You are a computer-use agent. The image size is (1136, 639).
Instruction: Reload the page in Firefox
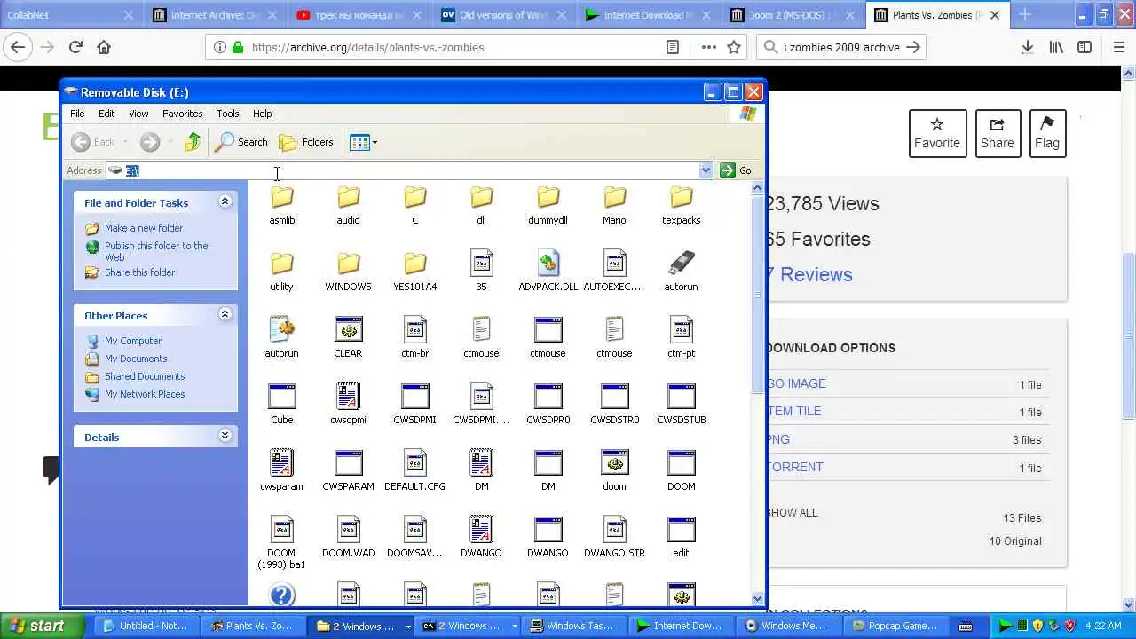point(75,47)
